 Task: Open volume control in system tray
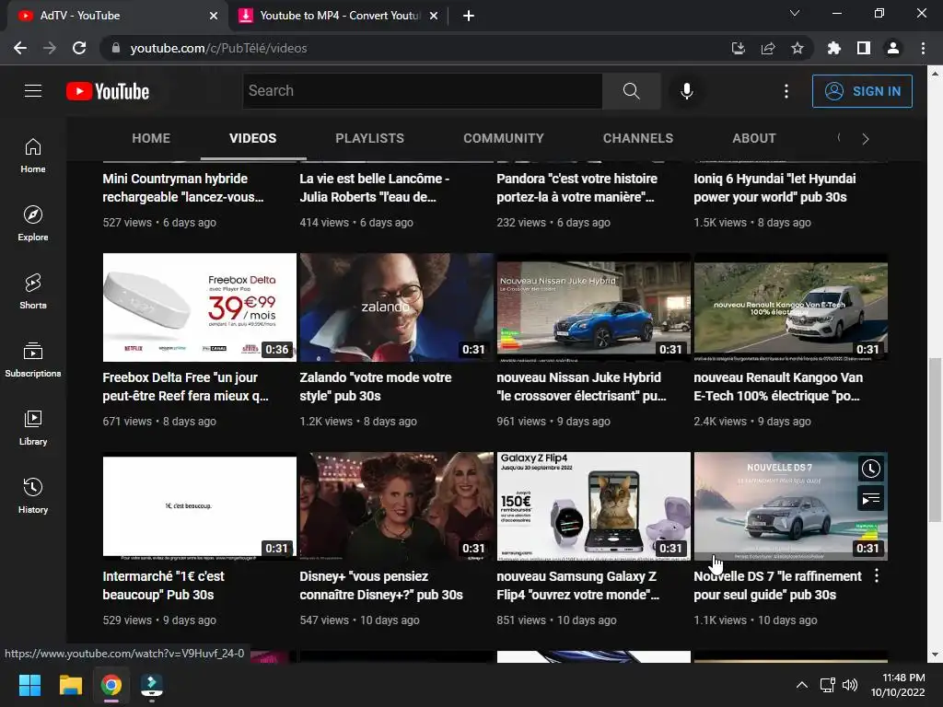click(850, 685)
